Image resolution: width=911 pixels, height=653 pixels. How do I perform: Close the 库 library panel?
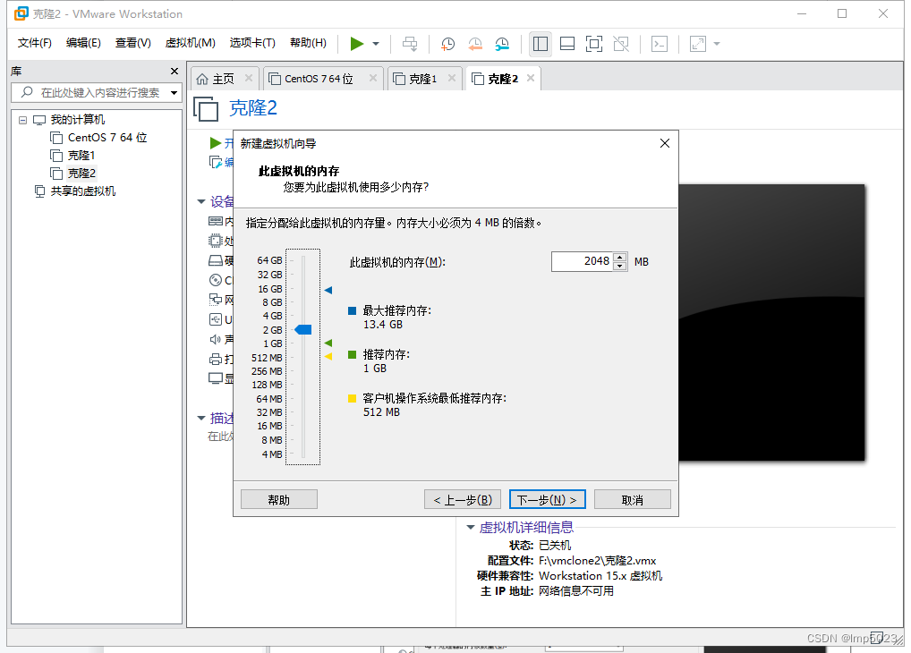pos(175,71)
